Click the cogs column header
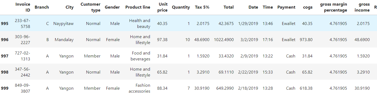Viewport: 377px width, 98px height. click(x=308, y=7)
